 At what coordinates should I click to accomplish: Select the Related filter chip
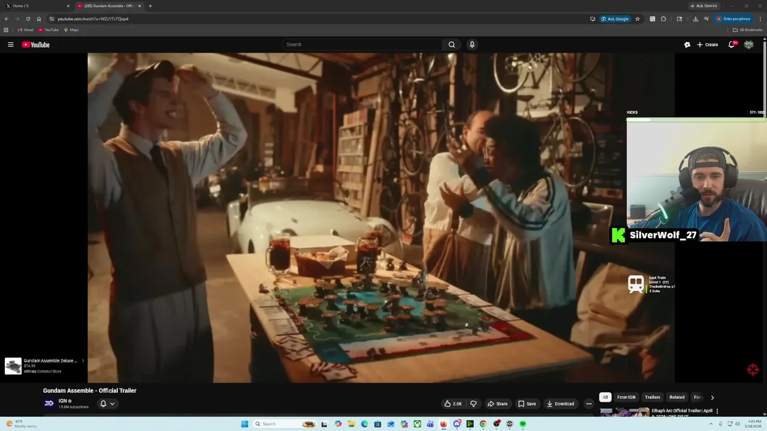coord(677,397)
